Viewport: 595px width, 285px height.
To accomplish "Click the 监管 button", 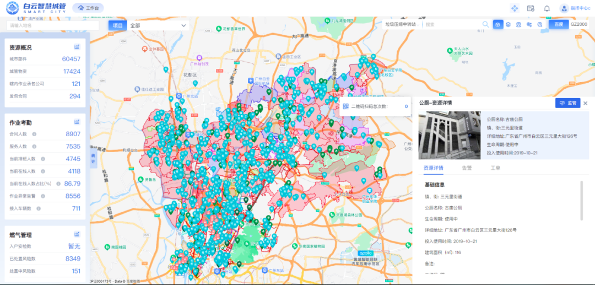I will (567, 103).
